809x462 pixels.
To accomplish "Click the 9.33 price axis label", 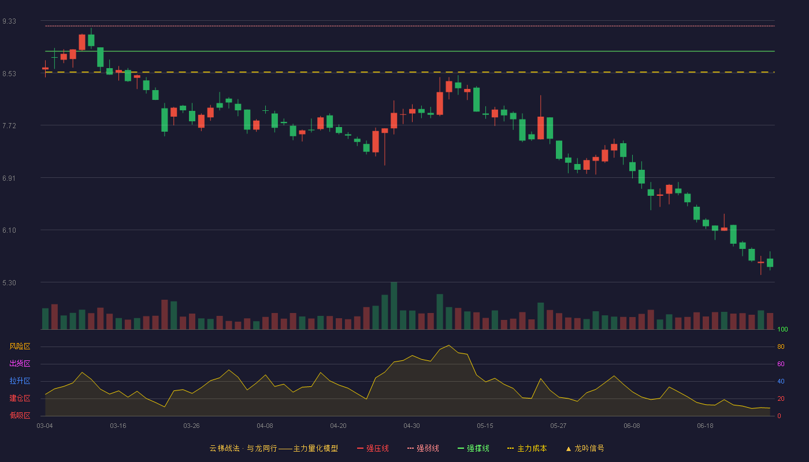I will pyautogui.click(x=9, y=21).
